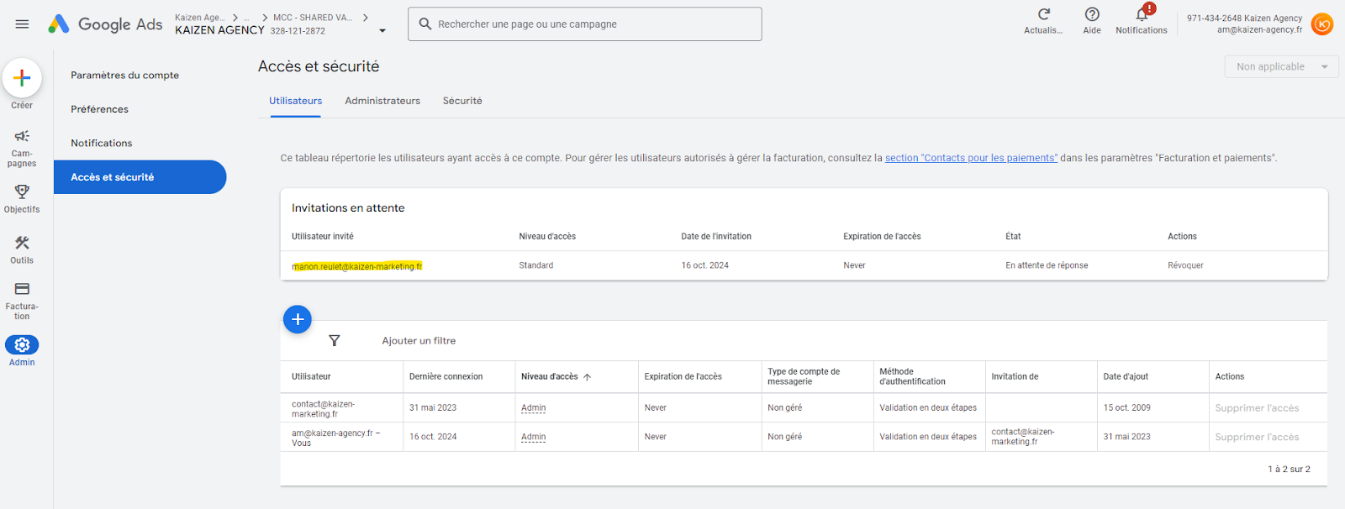The width and height of the screenshot is (1345, 509).
Task: Click Admin level for contact@kaizen-marketing.fr
Action: pyautogui.click(x=534, y=408)
